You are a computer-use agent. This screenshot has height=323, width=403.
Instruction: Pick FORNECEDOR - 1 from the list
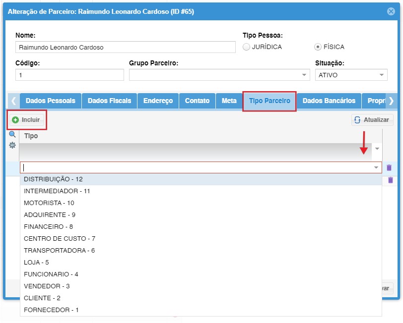click(x=51, y=310)
